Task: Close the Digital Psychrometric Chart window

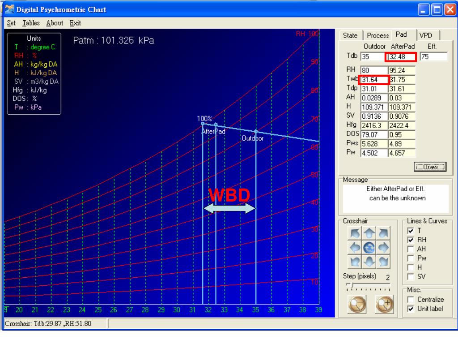Action: tap(450, 10)
